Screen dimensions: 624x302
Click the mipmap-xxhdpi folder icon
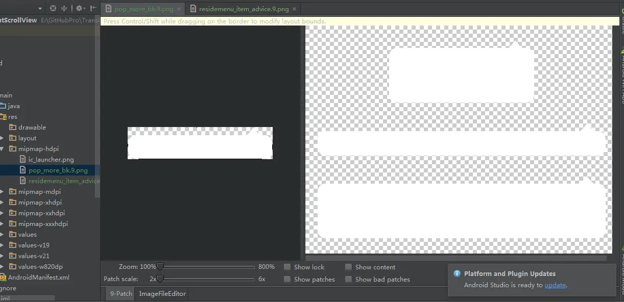click(13, 213)
